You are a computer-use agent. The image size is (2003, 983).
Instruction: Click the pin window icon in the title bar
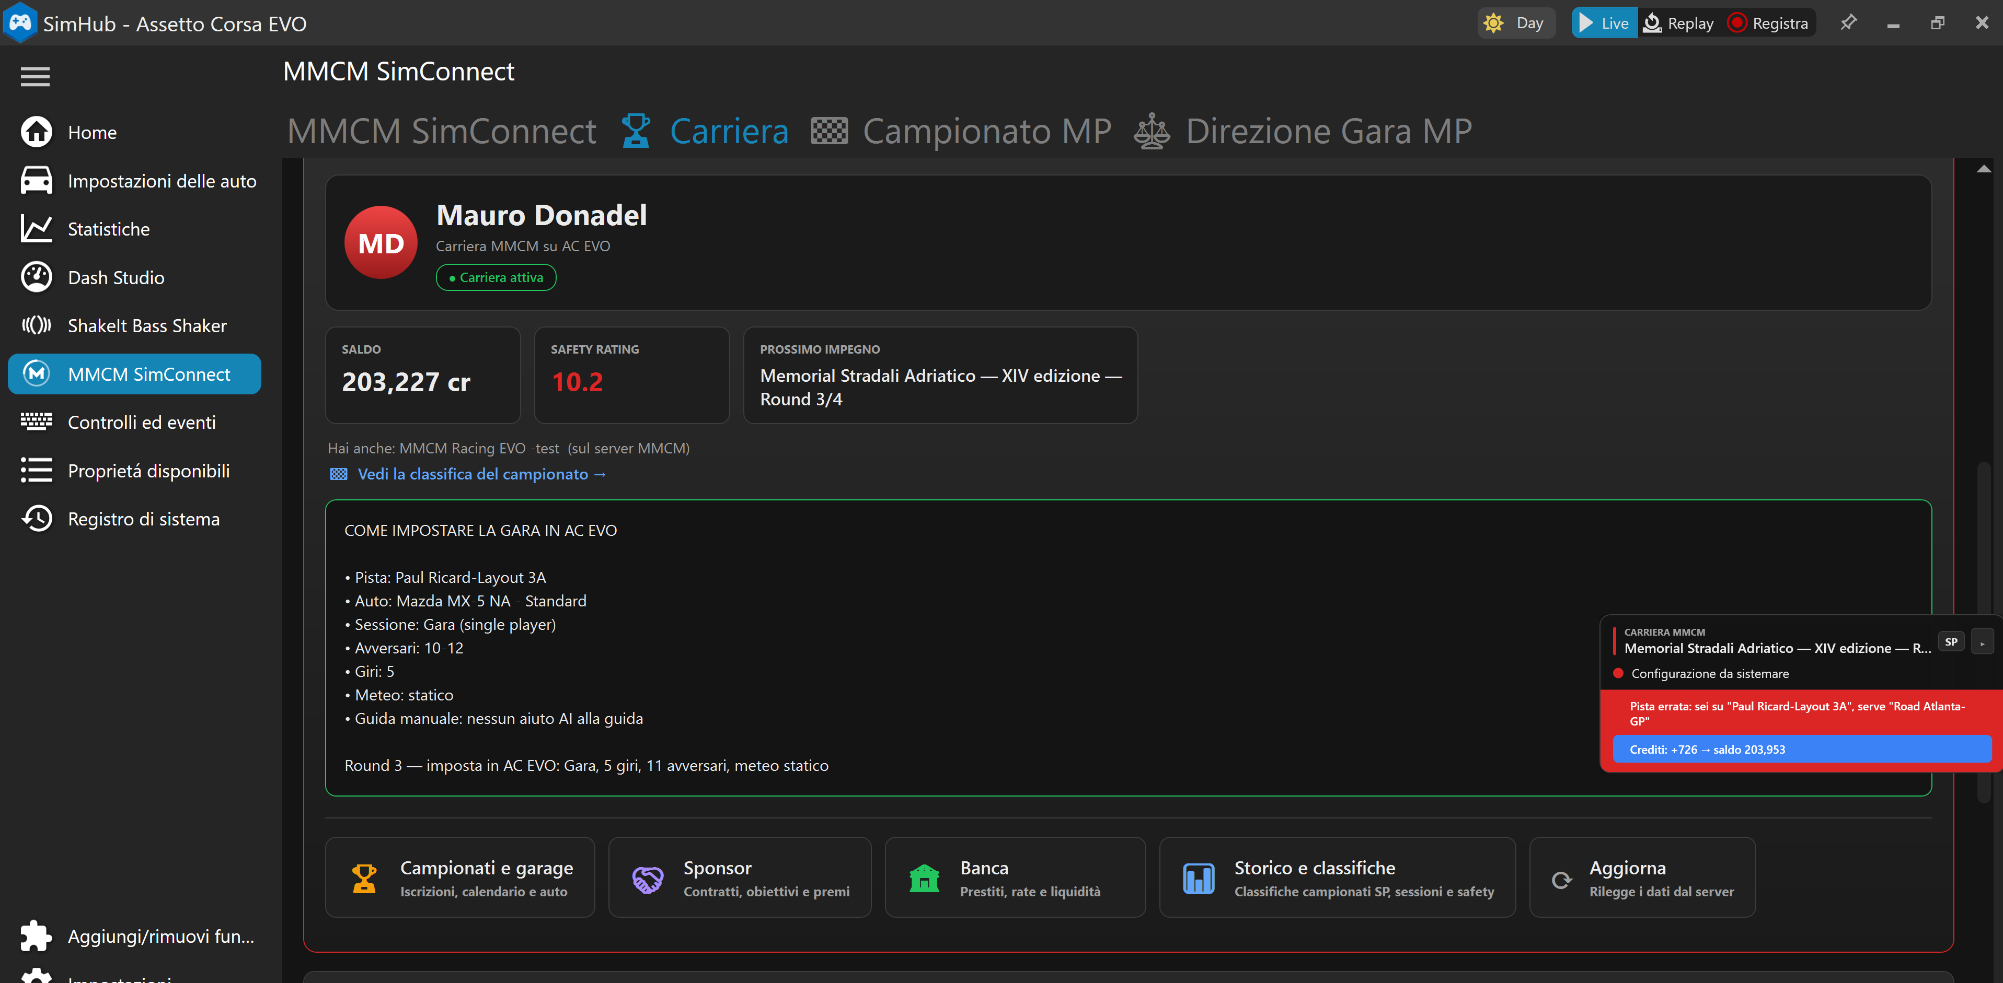(1848, 22)
